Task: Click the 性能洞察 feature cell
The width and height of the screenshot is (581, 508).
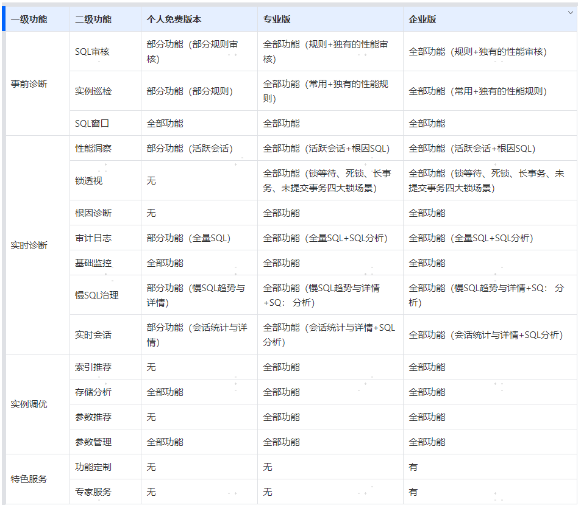Action: click(x=105, y=149)
